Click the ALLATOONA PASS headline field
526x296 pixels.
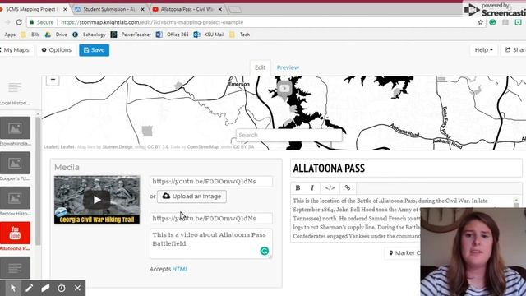(406, 168)
